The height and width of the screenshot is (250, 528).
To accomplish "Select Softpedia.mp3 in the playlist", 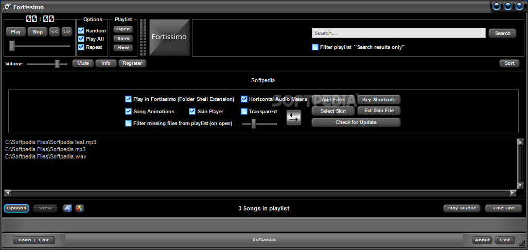I will (45, 149).
